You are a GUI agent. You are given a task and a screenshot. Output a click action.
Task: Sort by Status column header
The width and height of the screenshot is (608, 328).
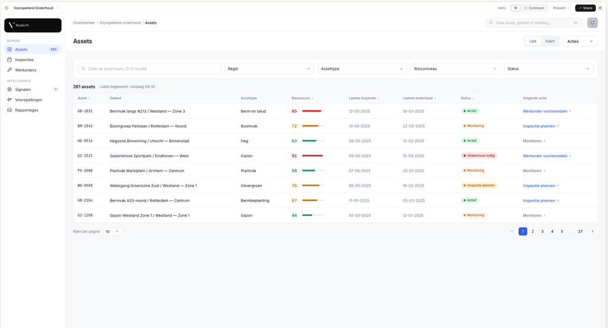point(467,98)
